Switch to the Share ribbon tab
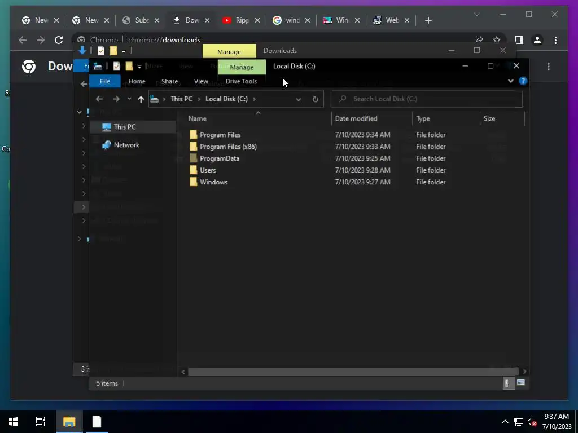Viewport: 578px width, 433px height. (169, 81)
